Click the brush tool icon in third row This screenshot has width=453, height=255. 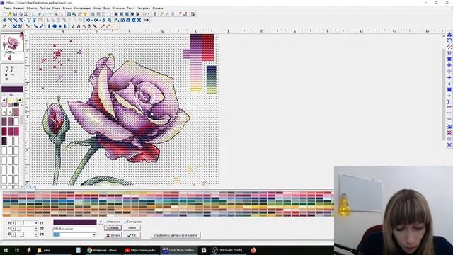click(x=4, y=26)
